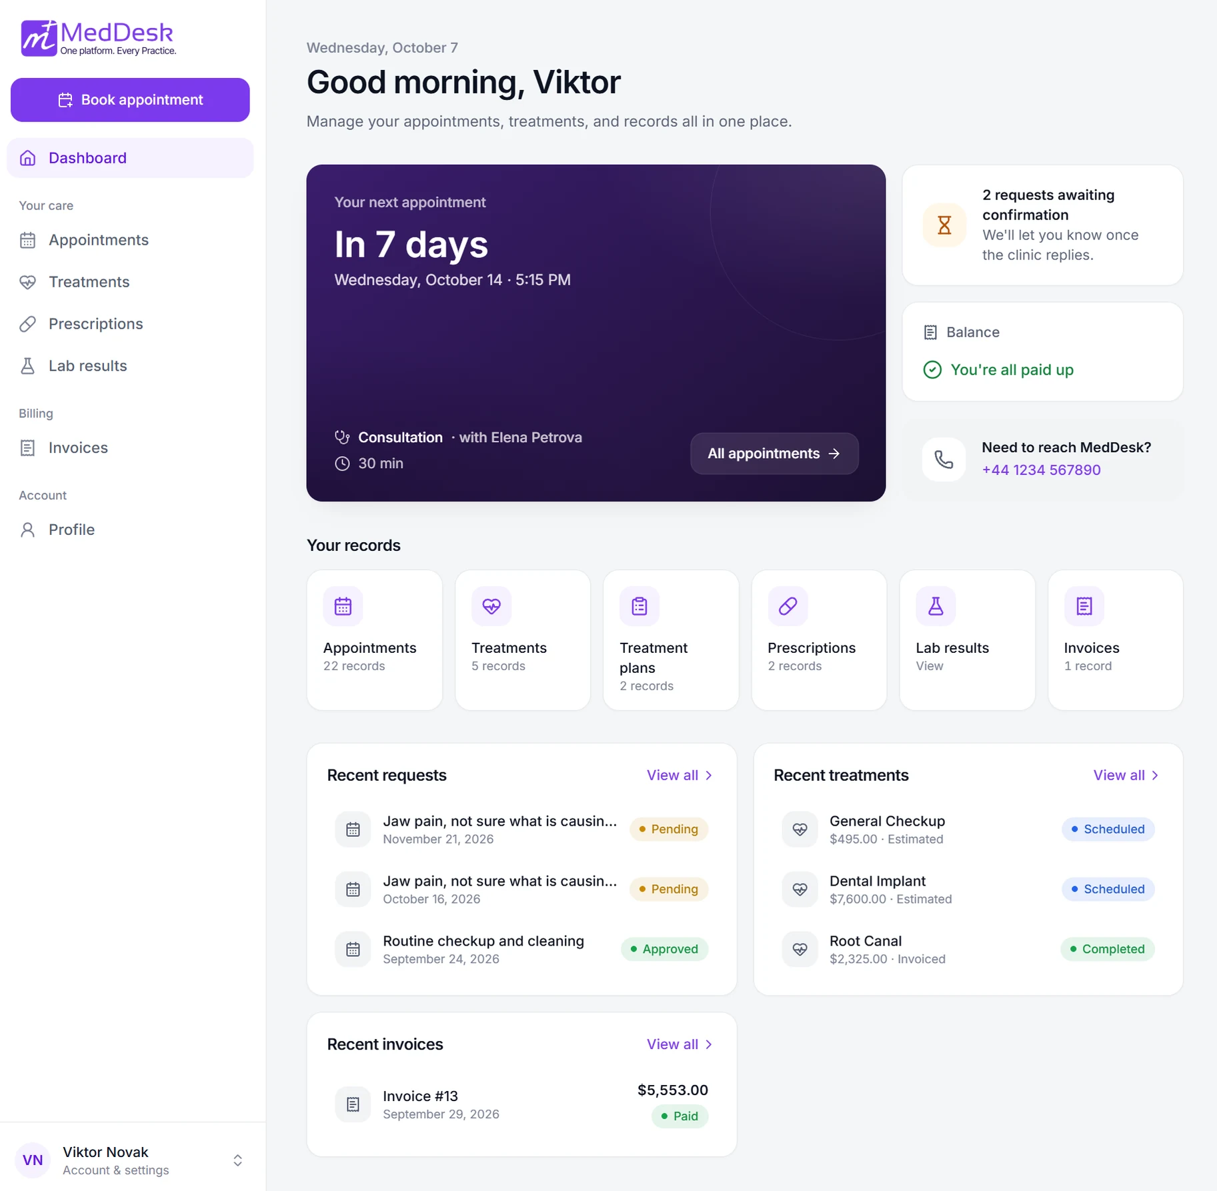Open the Invoices records card icon
Screen dimensions: 1217x1191
(x=1084, y=606)
